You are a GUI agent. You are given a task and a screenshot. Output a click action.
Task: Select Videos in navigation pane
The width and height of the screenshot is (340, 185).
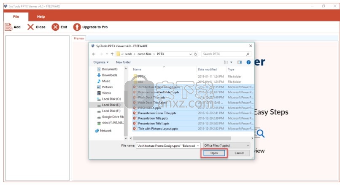106,93
